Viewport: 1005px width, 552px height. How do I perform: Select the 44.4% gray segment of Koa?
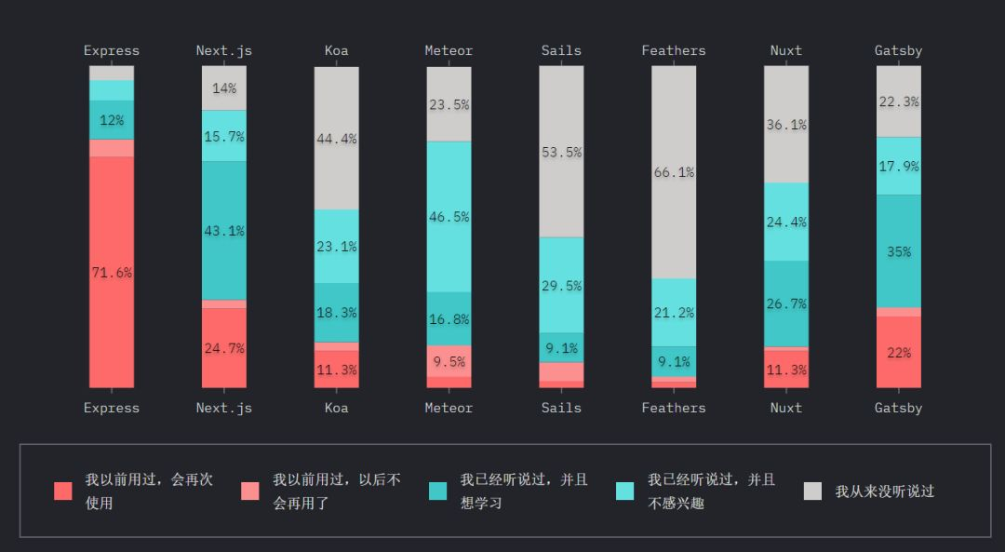pos(337,139)
